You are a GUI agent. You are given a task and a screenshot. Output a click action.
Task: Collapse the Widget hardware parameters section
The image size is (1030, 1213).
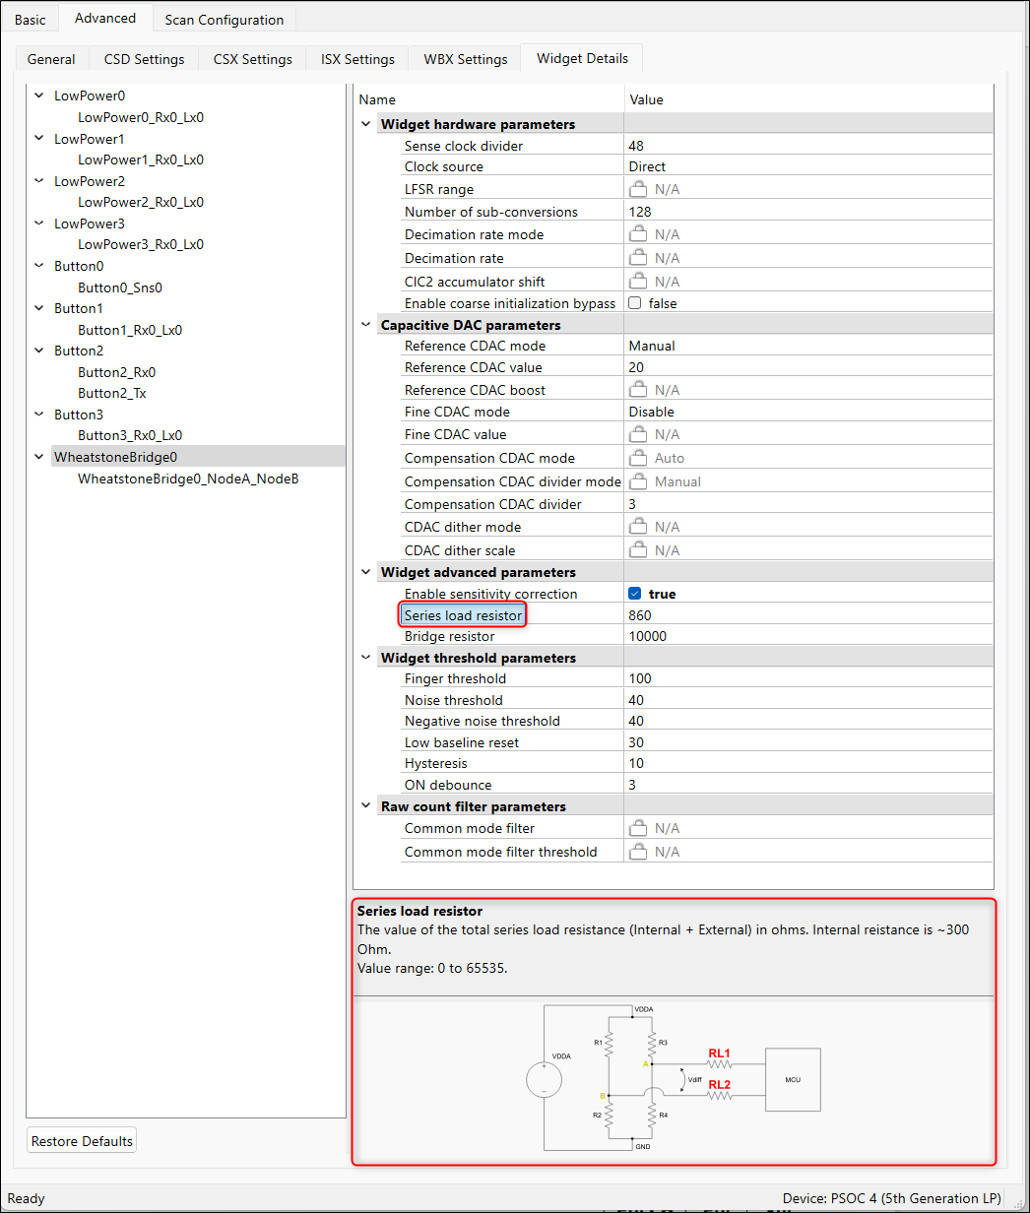coord(366,124)
